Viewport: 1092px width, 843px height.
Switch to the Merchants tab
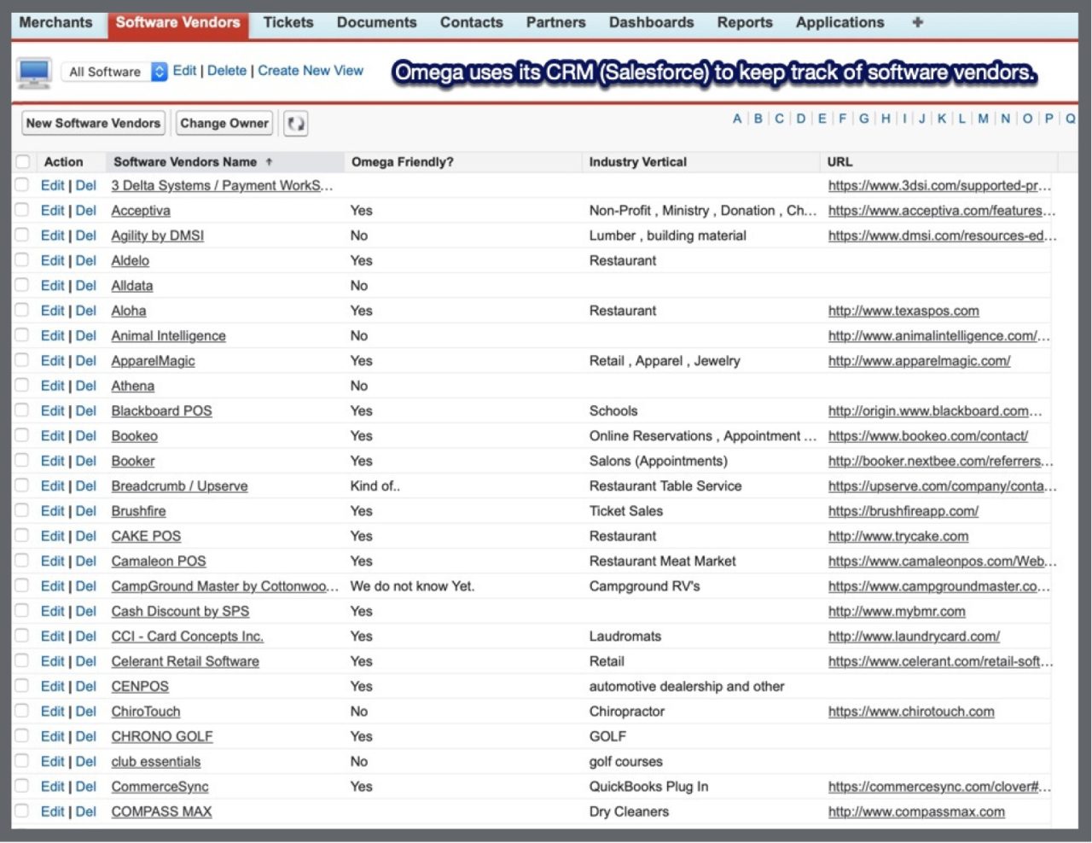coord(55,22)
